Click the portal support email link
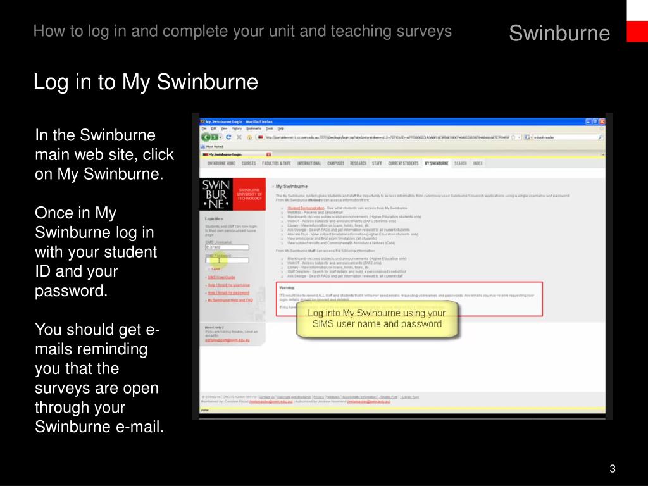648x486 pixels. pyautogui.click(x=227, y=340)
